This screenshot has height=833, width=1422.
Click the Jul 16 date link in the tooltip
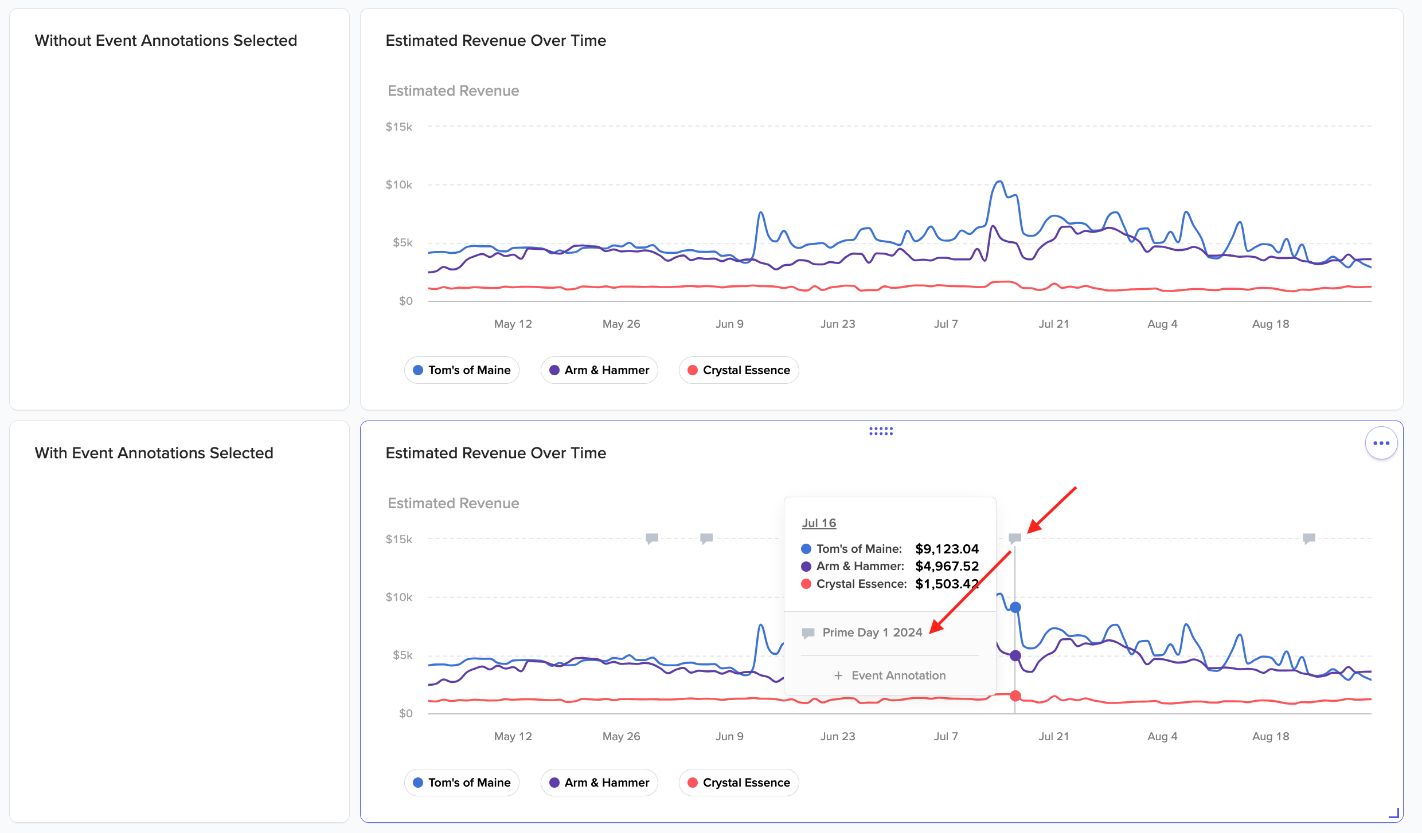(x=819, y=523)
